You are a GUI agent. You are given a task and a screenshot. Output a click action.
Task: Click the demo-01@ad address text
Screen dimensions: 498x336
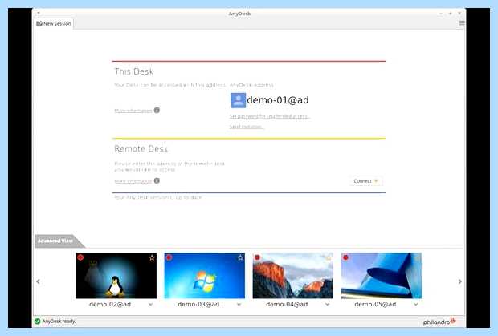click(x=278, y=100)
